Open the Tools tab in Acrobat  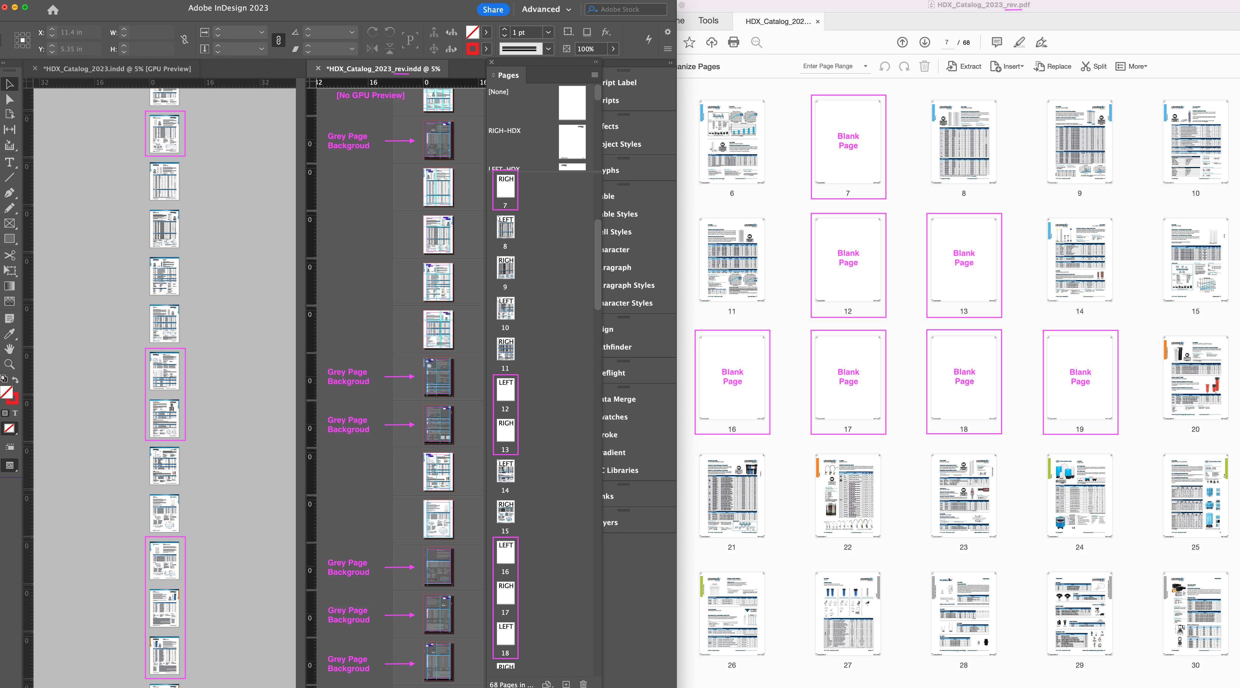708,21
